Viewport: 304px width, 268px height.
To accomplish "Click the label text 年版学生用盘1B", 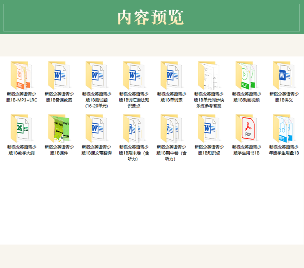I will pos(284,153).
